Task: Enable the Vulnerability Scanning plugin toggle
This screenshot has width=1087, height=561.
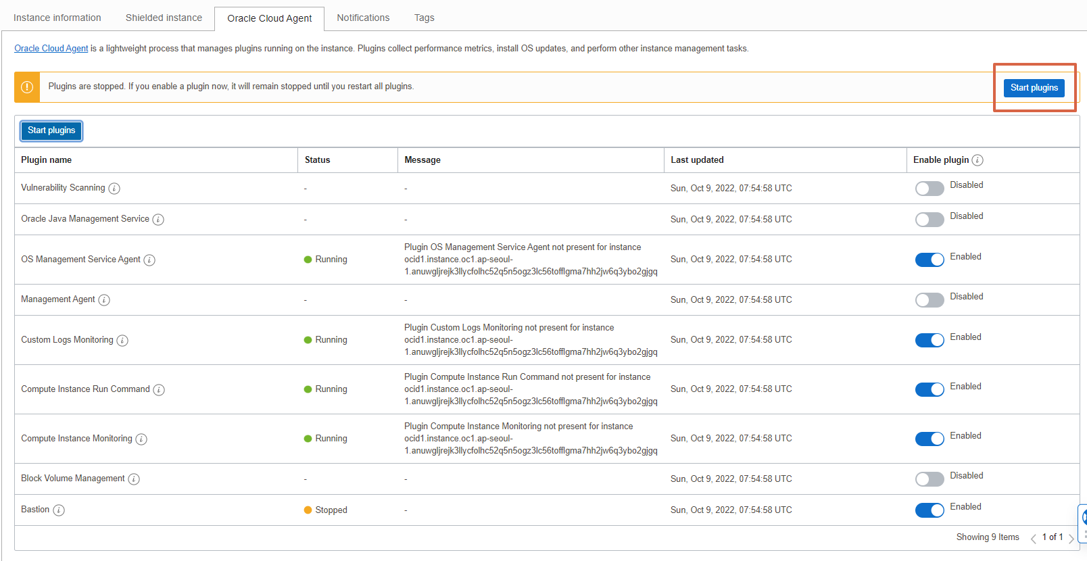Action: 929,189
